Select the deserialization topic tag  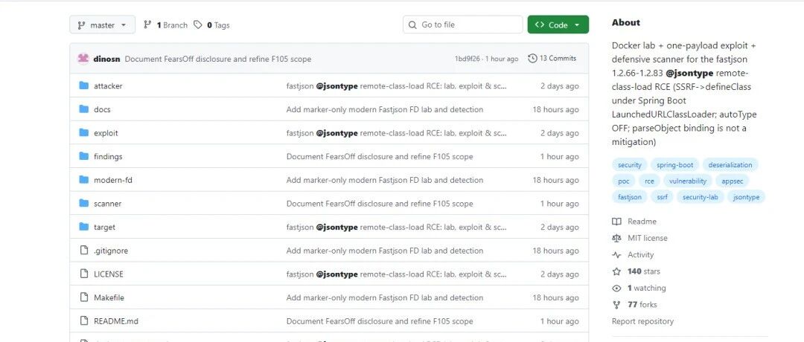(730, 165)
